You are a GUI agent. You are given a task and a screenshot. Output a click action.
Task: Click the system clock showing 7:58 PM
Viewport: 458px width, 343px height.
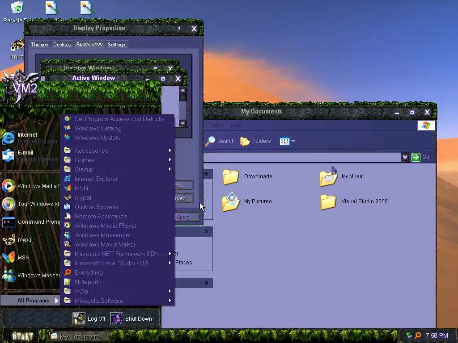437,336
